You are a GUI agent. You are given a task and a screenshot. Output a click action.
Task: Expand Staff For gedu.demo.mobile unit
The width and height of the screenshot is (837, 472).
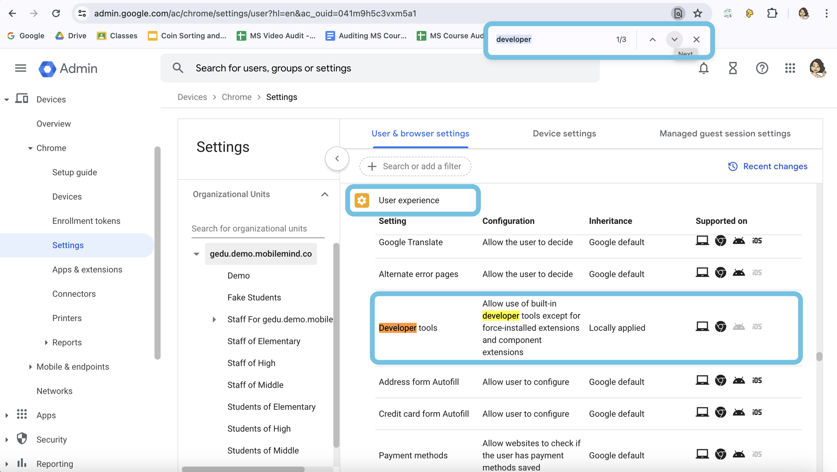[214, 320]
